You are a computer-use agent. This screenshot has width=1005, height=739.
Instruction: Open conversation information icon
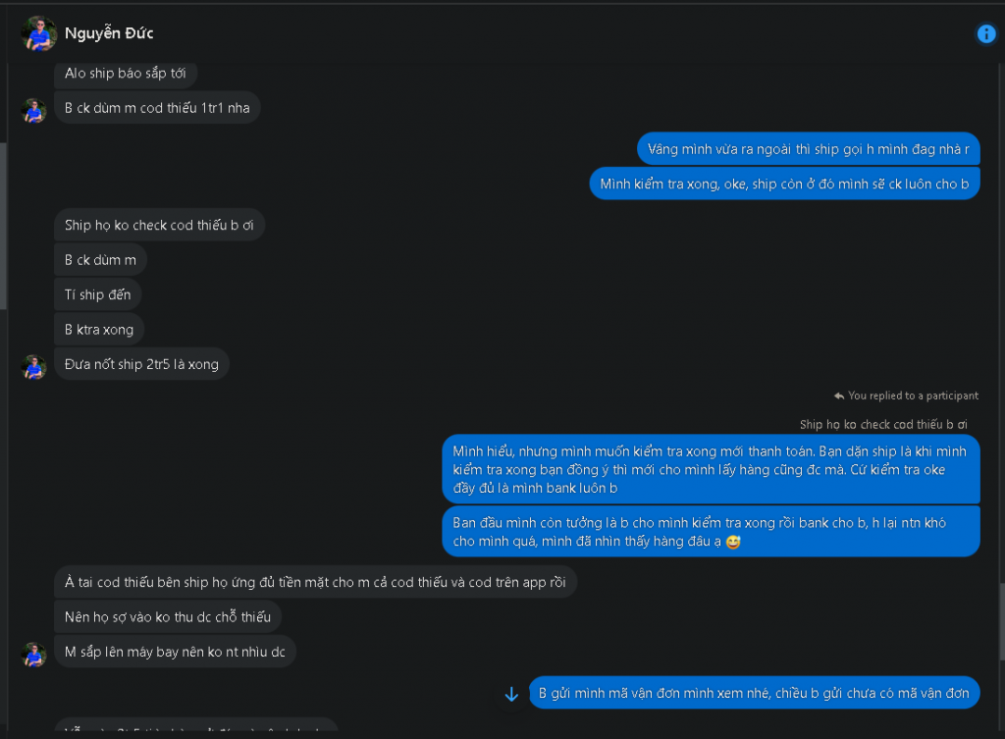pos(985,34)
